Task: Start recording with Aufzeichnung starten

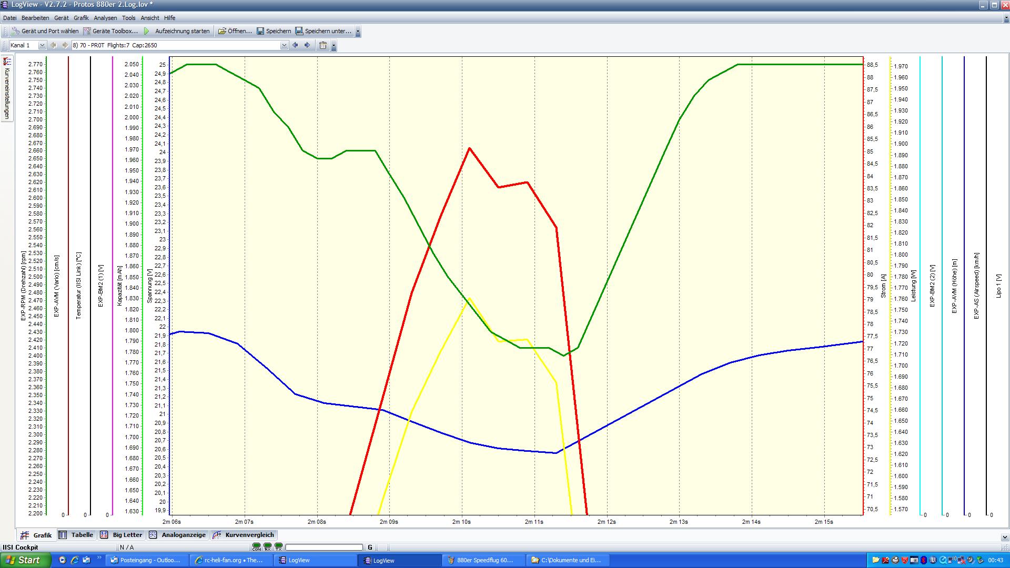Action: pos(177,31)
